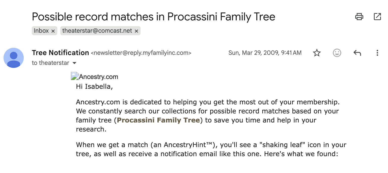Open the Procassini Family Tree link

coord(158,120)
